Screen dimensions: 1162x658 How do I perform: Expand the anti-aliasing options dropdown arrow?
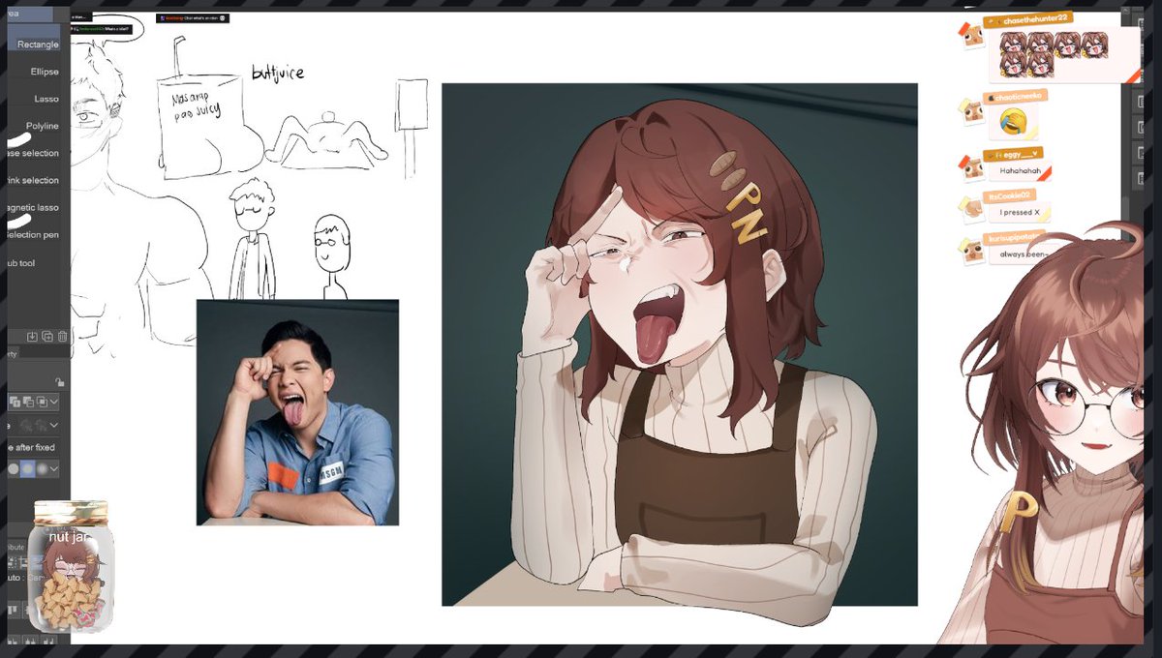tap(54, 469)
